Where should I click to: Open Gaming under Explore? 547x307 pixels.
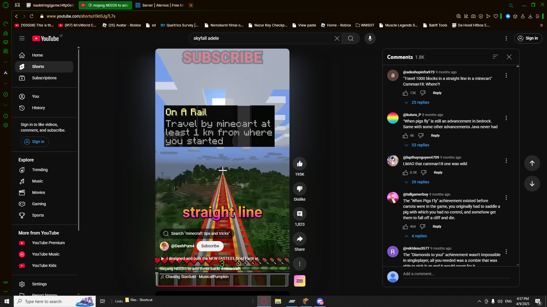click(x=44, y=204)
